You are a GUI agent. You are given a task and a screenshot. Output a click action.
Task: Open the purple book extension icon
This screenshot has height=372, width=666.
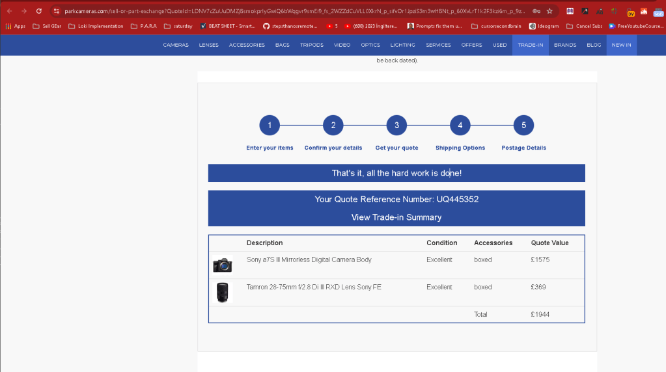pyautogui.click(x=570, y=12)
